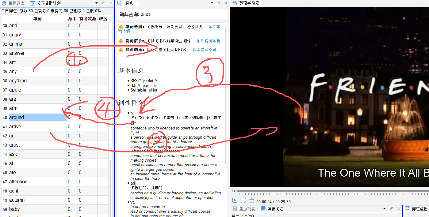Float the 屏幕词汇 panel
Screen dimensions: 429x217
point(392,209)
